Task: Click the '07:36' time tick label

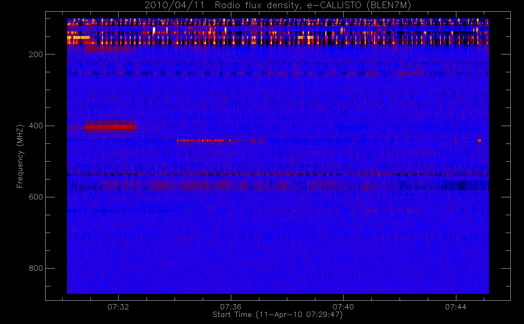Action: point(231,307)
